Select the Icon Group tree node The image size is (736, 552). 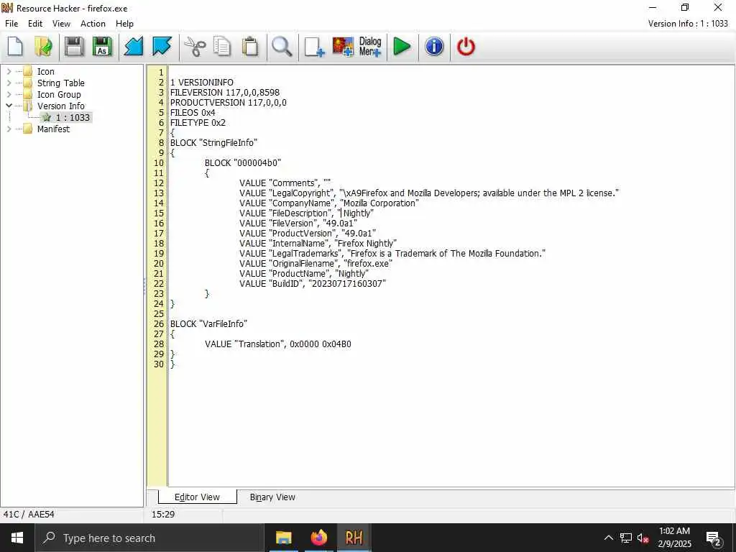click(x=59, y=94)
